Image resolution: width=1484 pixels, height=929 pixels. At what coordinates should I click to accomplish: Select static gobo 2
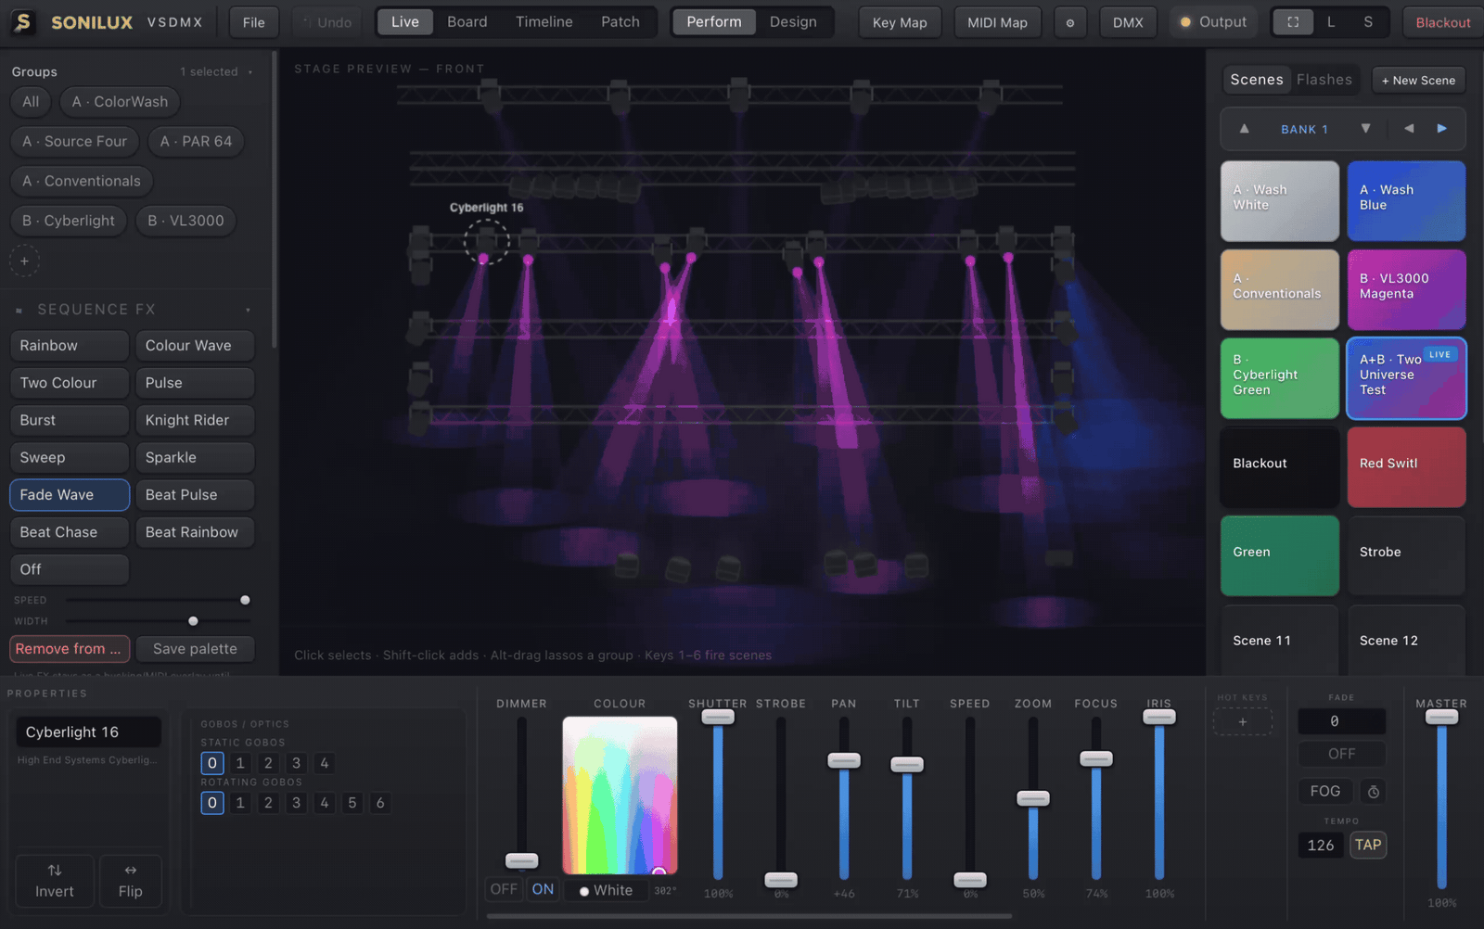[268, 763]
